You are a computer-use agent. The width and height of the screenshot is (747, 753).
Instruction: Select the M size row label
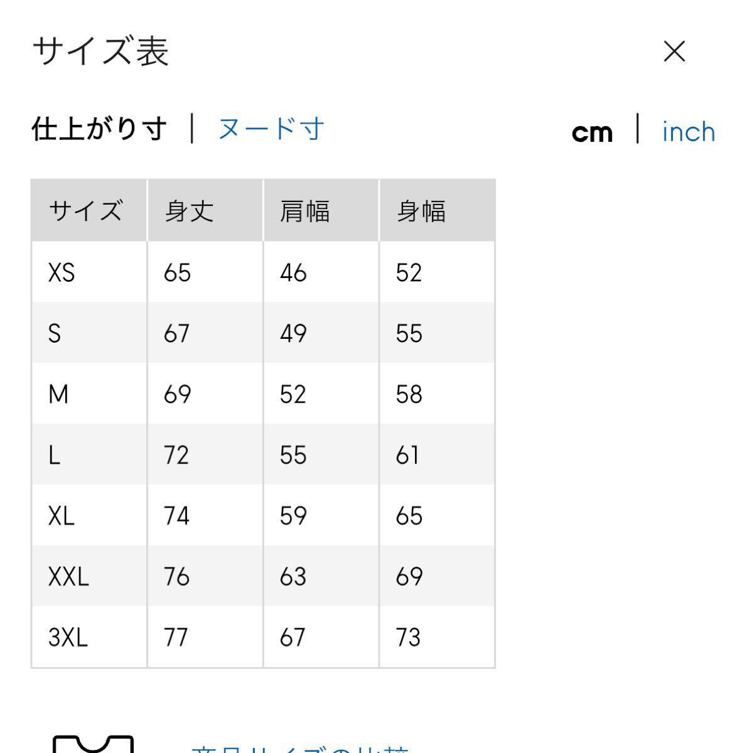(x=58, y=395)
